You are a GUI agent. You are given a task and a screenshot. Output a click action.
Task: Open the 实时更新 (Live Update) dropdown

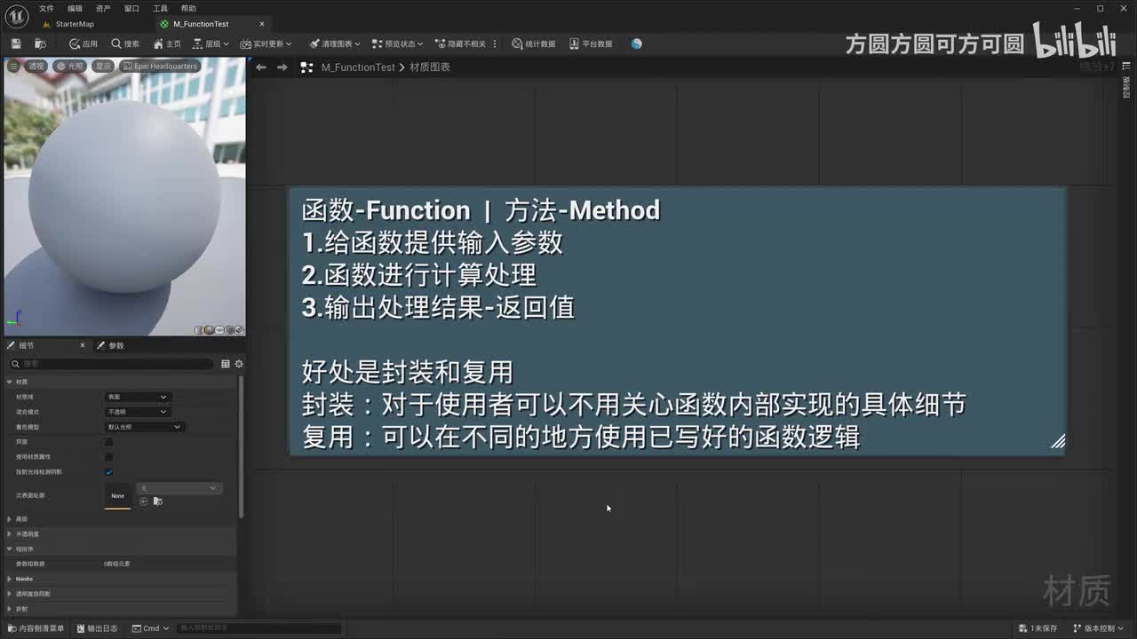tap(266, 43)
